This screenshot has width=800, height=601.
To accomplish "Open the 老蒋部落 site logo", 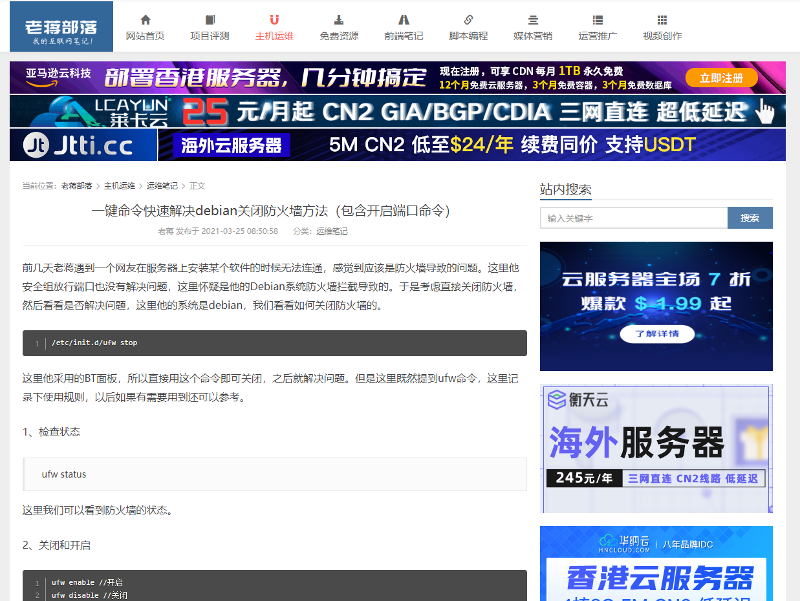I will click(61, 27).
